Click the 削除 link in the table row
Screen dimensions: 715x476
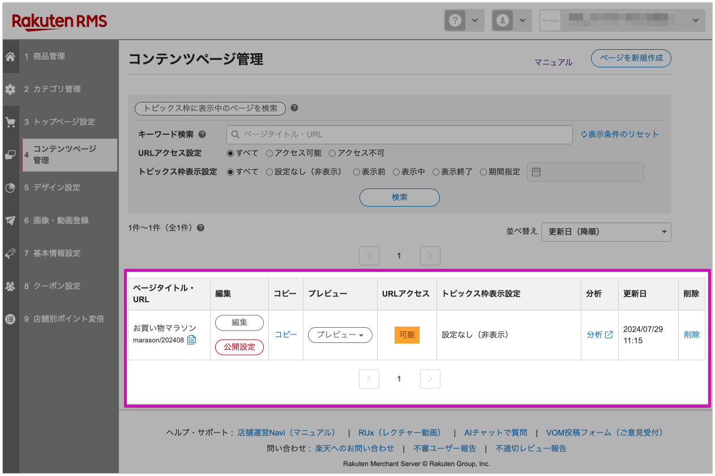tap(692, 335)
